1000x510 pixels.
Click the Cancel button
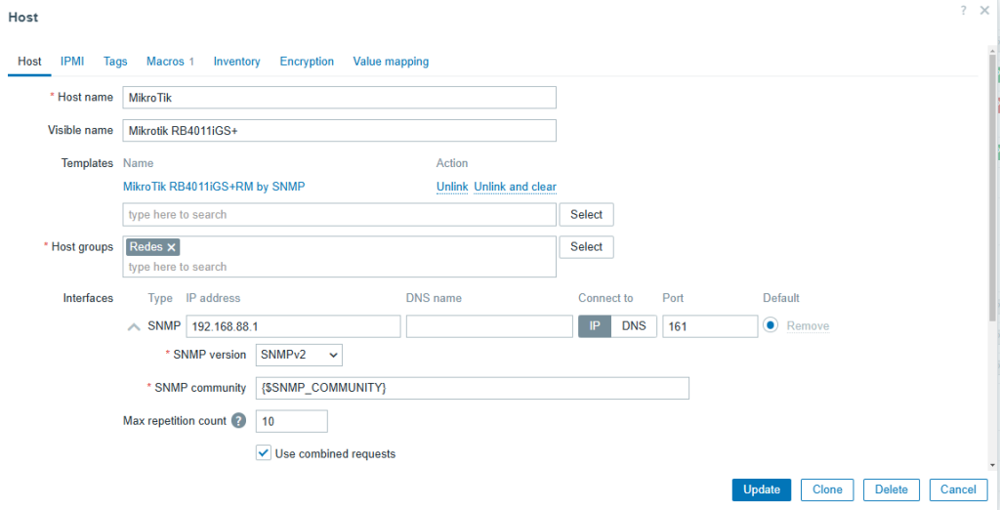[958, 489]
